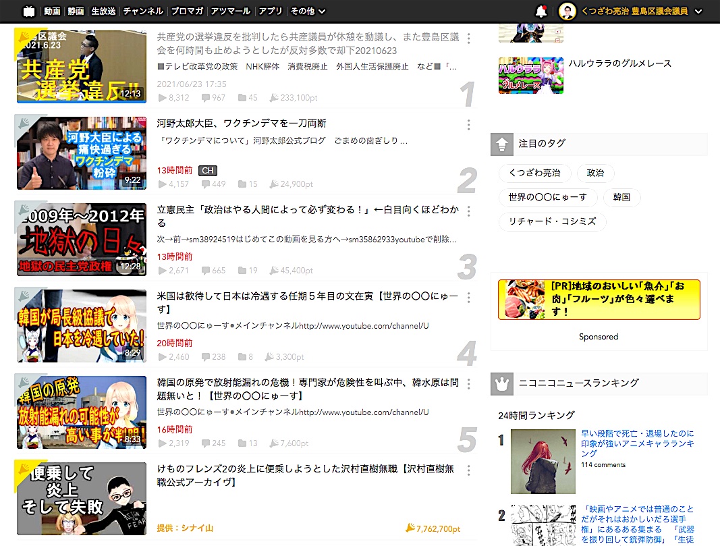Image resolution: width=720 pixels, height=546 pixels.
Task: Open news article 映画やアニメでは普通のこと
Action: coord(638,524)
